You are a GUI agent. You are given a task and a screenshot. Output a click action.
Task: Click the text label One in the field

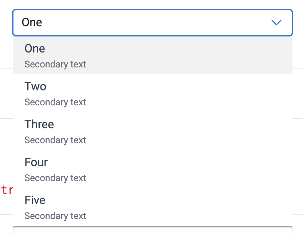pos(32,22)
